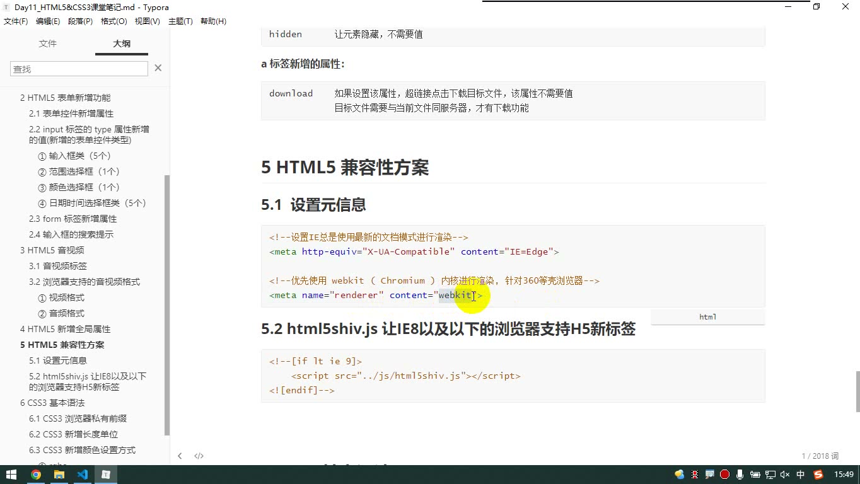Viewport: 860px width, 484px height.
Task: Jump to outline item 3 HTML5 音视频
Action: pyautogui.click(x=52, y=250)
